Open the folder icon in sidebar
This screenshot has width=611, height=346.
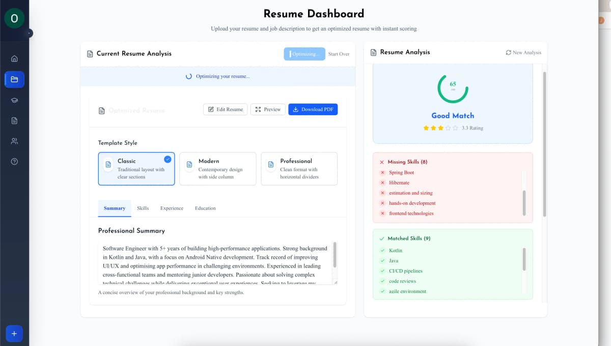pos(14,79)
